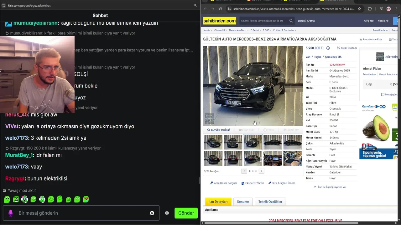Screen dimensions: 401x225
Task: Click listing number 1262756649
Action: (x=337, y=65)
